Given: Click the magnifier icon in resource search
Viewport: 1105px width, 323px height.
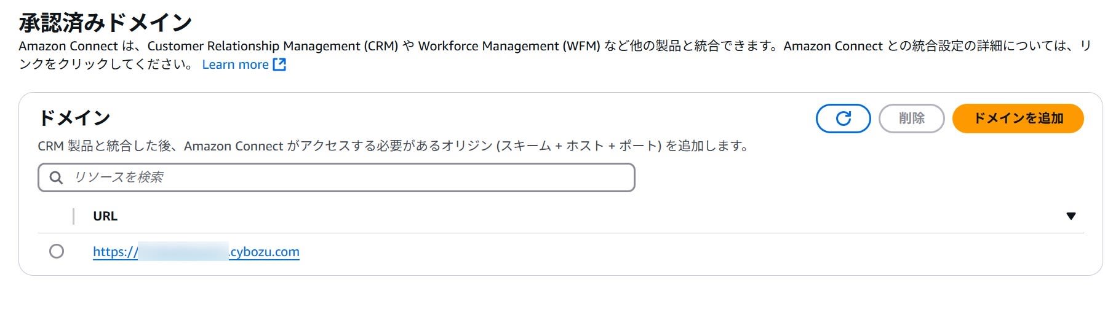Looking at the screenshot, I should pyautogui.click(x=56, y=177).
